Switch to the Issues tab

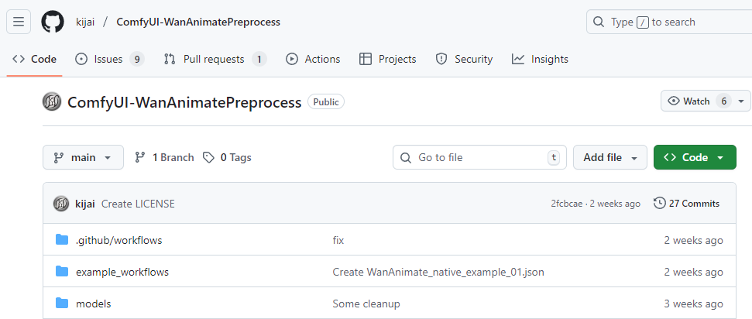point(109,59)
